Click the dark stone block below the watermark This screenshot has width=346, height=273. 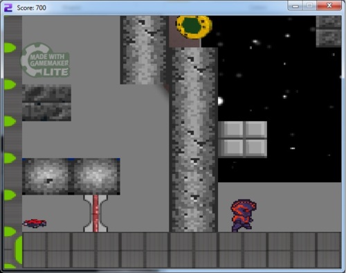(x=46, y=103)
